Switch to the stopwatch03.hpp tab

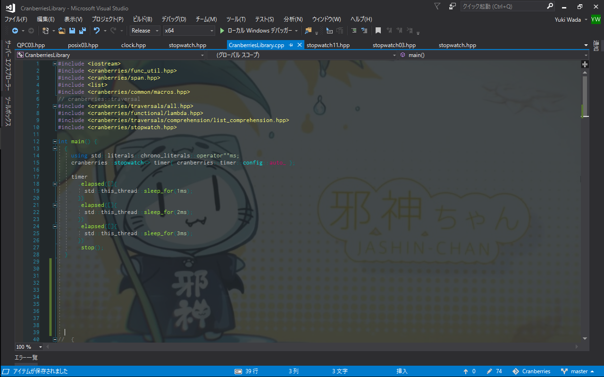394,45
